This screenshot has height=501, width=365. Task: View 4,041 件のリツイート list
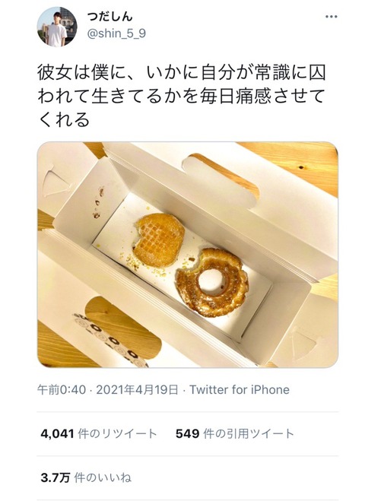[x=99, y=434]
